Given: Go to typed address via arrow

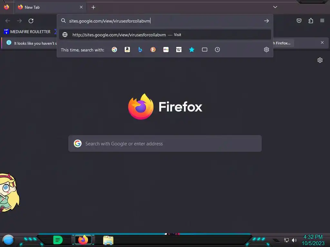Looking at the screenshot, I should click(267, 21).
